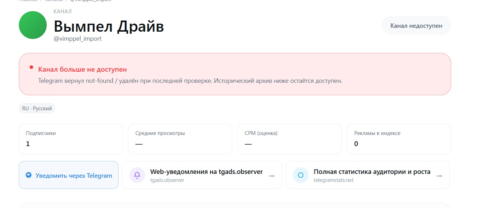477x208 pixels.
Task: Click the RU · Русский language tag
Action: point(37,108)
